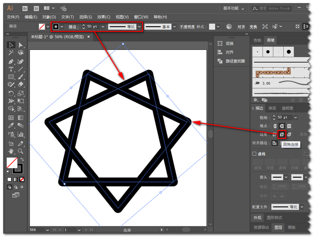This screenshot has height=237, width=316.
Task: Select the Column Graph tool
Action: (x=21, y=135)
